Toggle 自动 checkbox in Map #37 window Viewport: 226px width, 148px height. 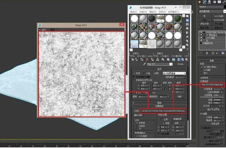(40, 30)
